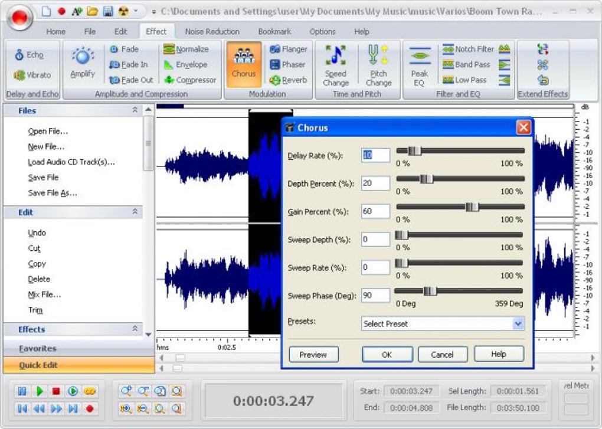Choose the Flanger modulation effect
602x429 pixels.
point(288,49)
